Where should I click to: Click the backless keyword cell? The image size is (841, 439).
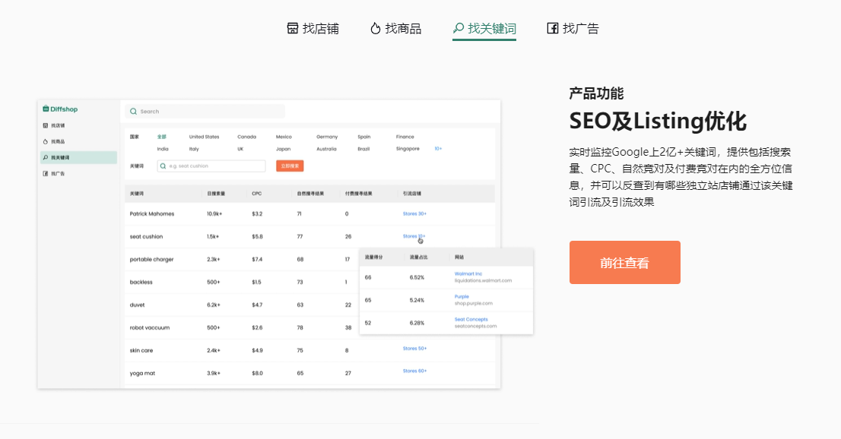[141, 282]
